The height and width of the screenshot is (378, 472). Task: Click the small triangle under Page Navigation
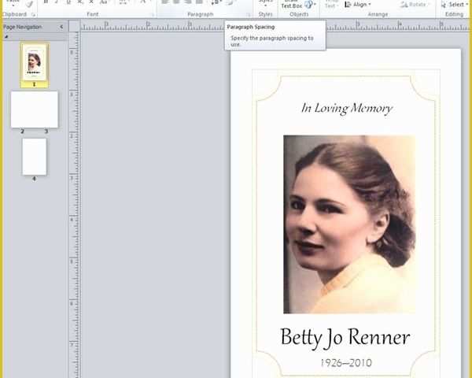[x=6, y=37]
